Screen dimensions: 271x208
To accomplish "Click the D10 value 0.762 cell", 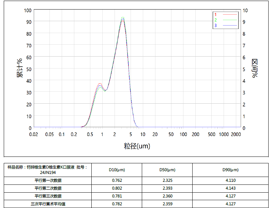I will point(117,180).
